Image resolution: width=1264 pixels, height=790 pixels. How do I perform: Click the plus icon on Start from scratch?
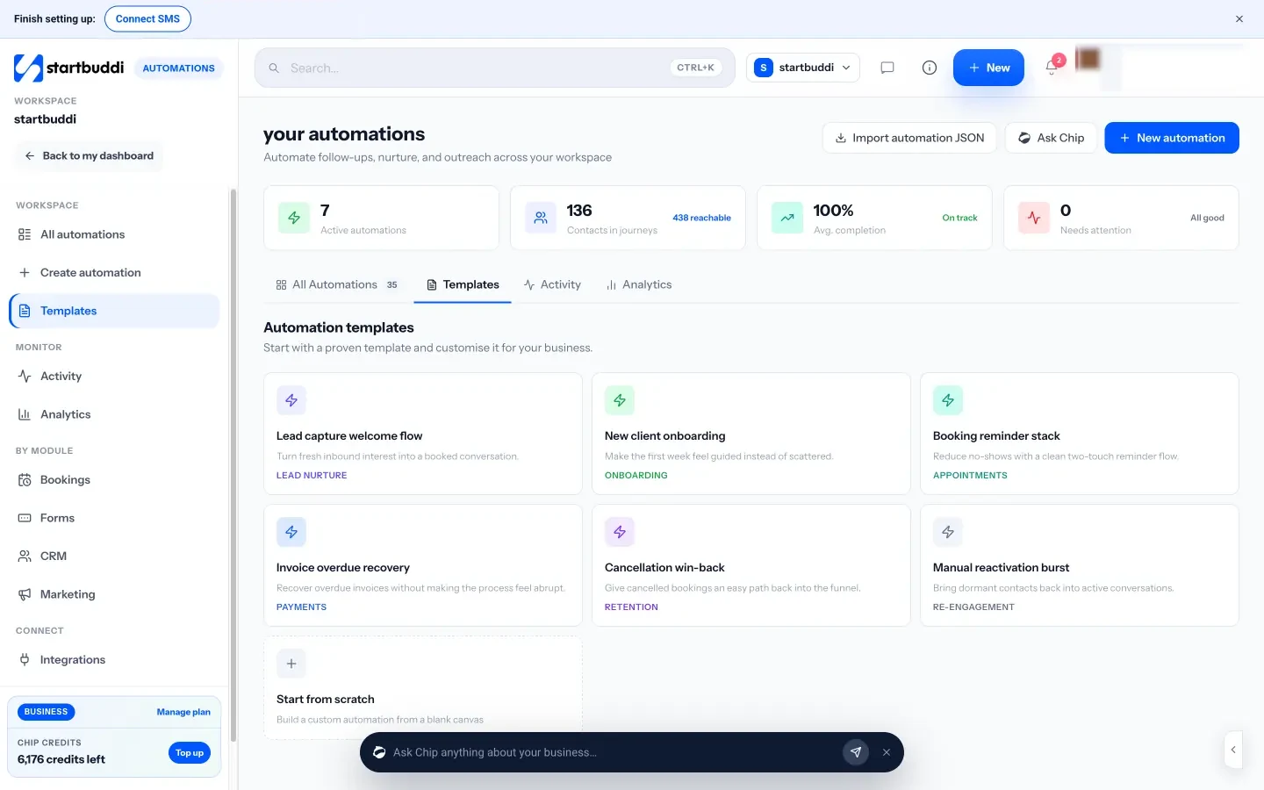coord(291,664)
